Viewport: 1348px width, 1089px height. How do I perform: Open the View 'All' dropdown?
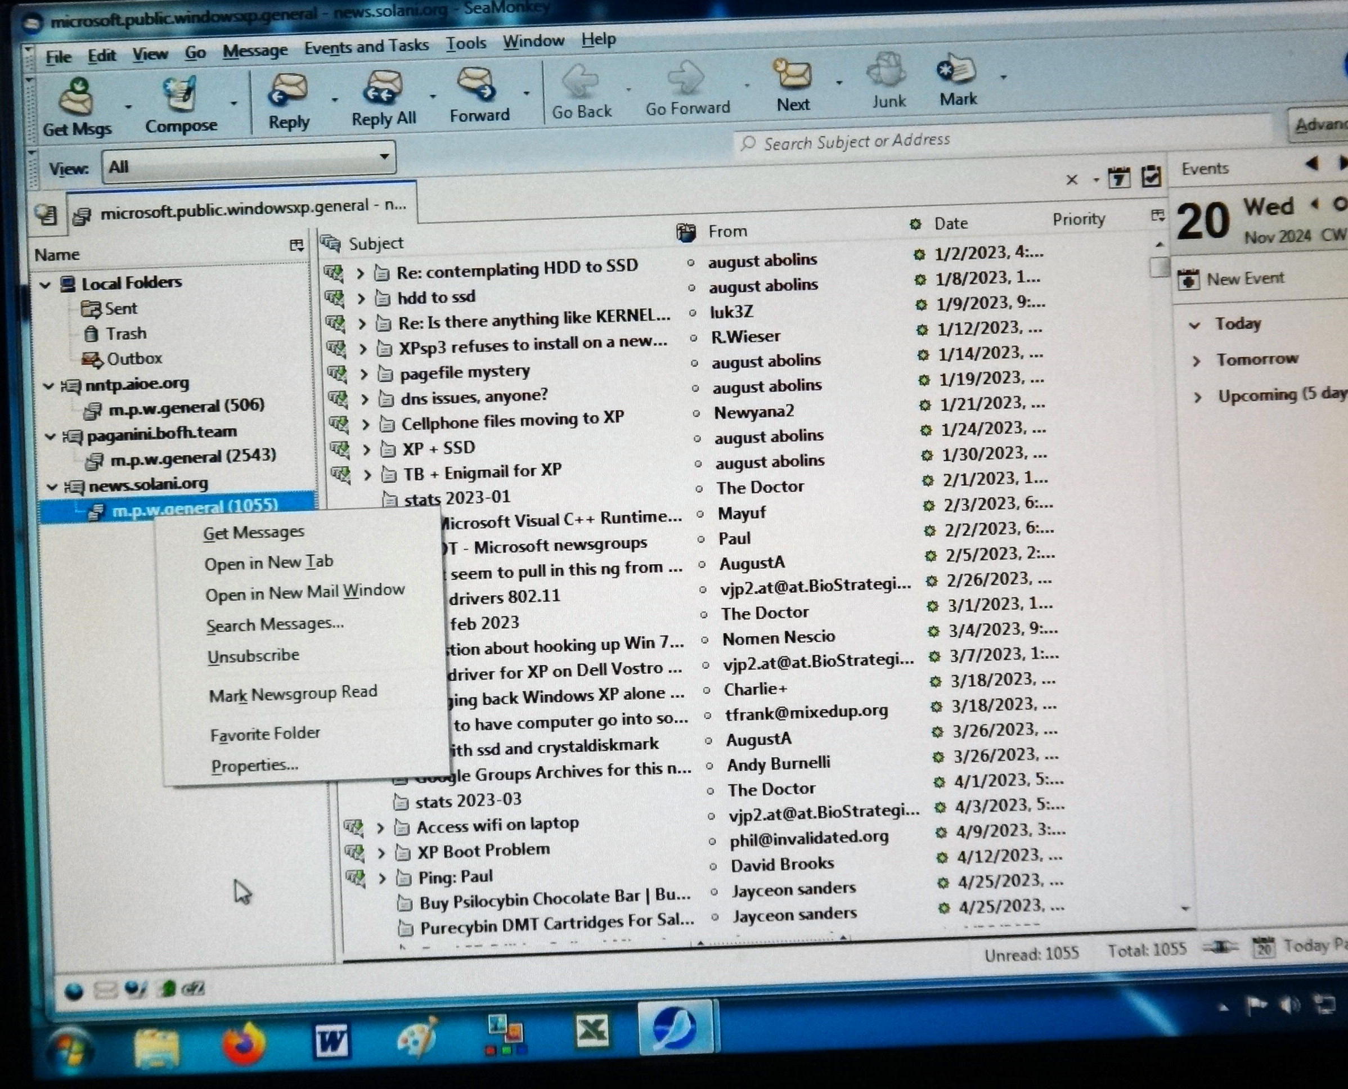(x=249, y=163)
